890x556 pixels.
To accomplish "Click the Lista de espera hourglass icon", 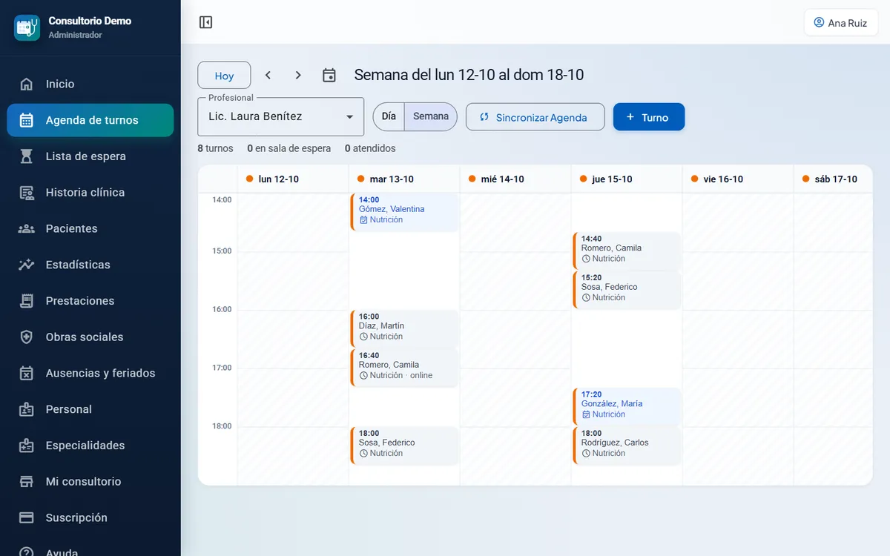I will [x=27, y=156].
